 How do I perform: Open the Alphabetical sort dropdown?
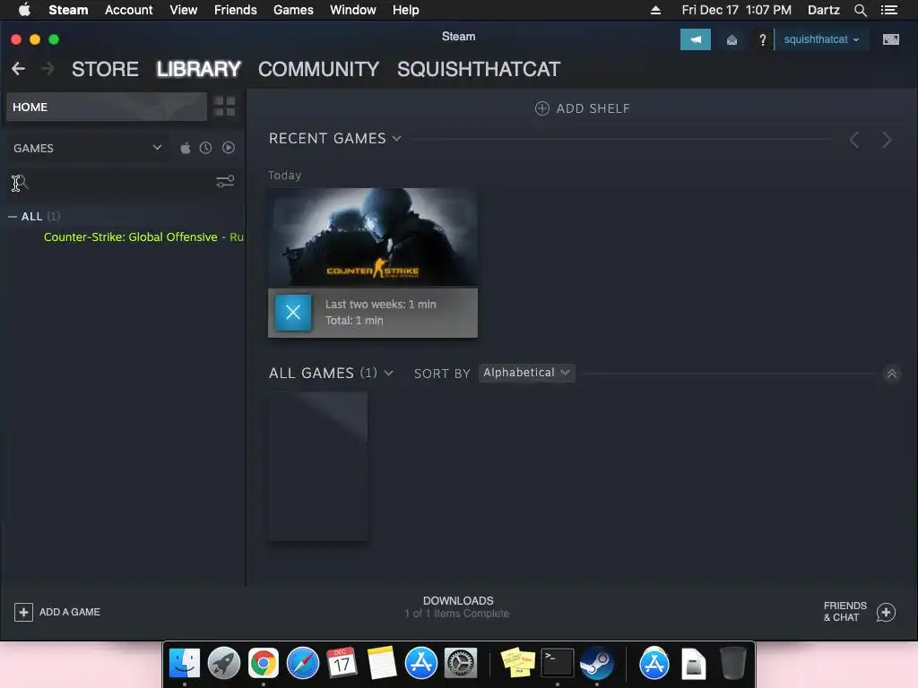tap(526, 373)
